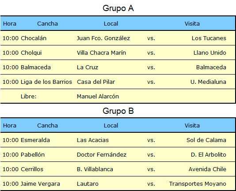
Task: Select U. Medialuna visiting team
Action: point(208,82)
